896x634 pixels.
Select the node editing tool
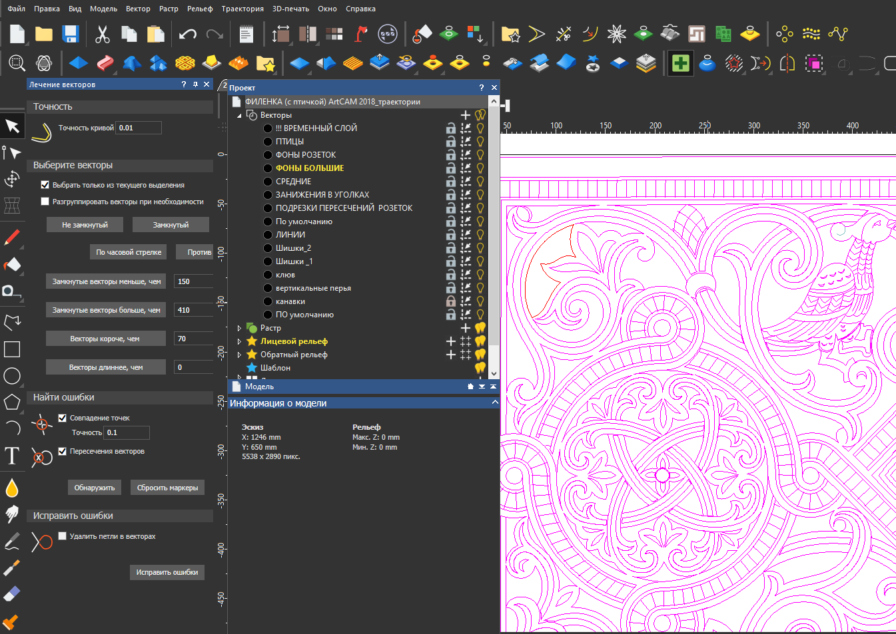12,153
